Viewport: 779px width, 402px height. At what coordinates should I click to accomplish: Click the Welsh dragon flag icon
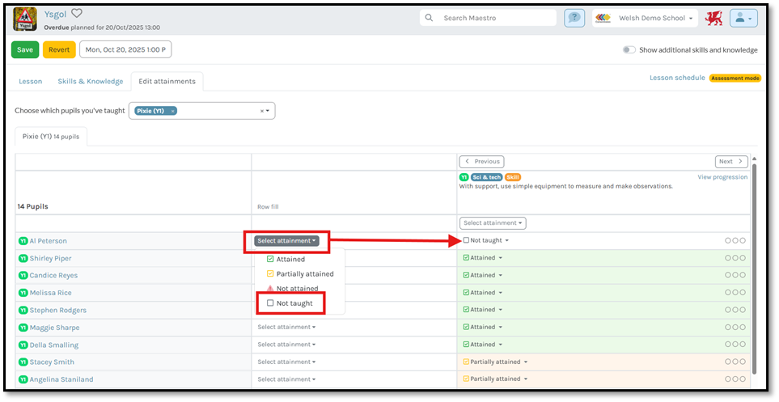pyautogui.click(x=713, y=18)
